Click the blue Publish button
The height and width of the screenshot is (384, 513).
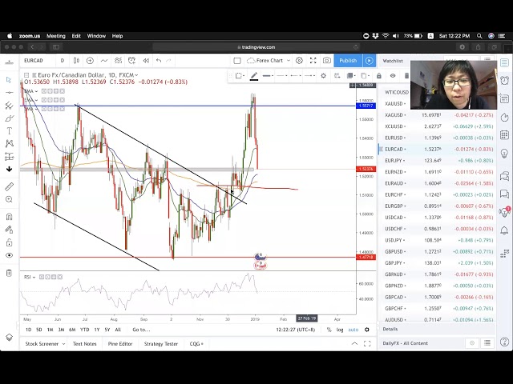348,61
